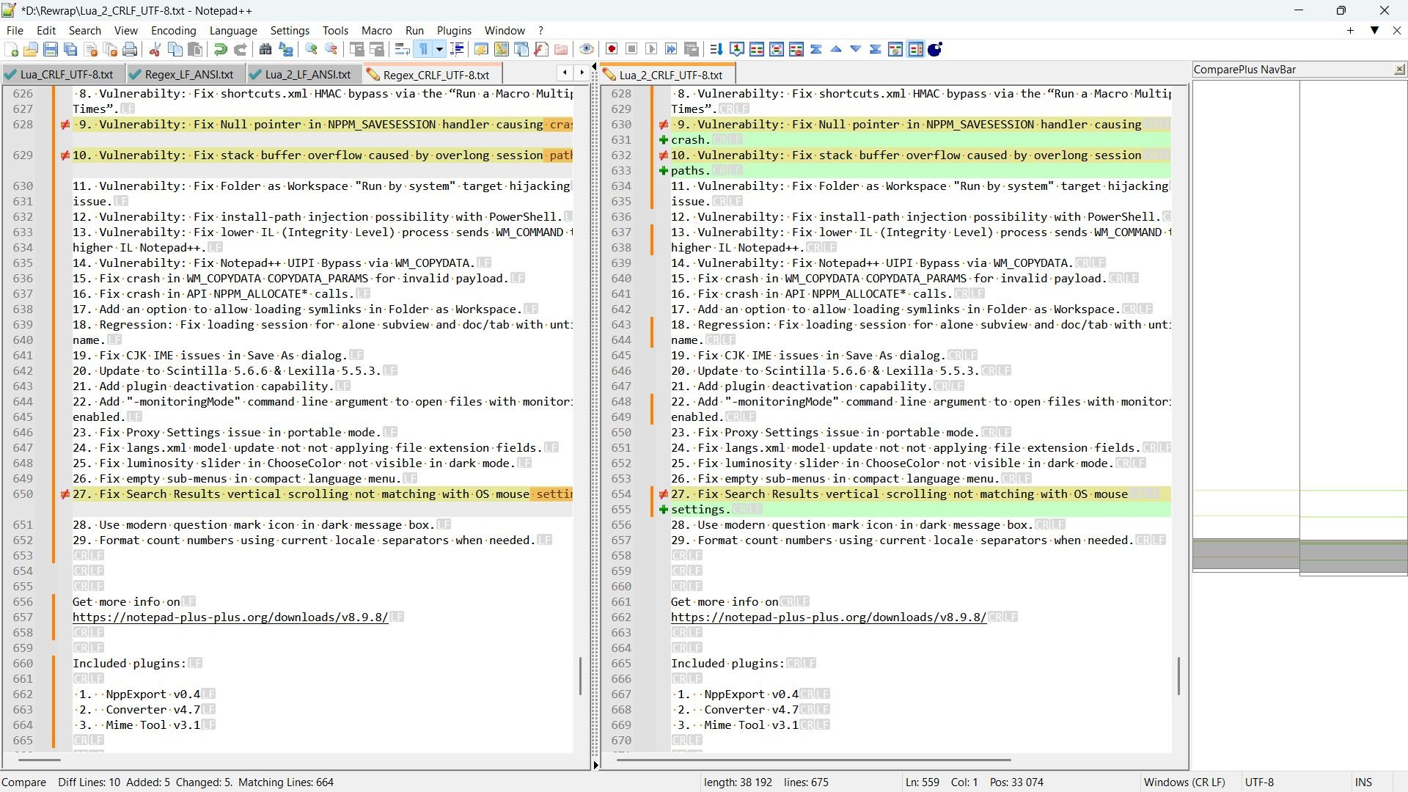The height and width of the screenshot is (792, 1408).
Task: Click the Windows (CR LF) status bar field
Action: coord(1184,782)
